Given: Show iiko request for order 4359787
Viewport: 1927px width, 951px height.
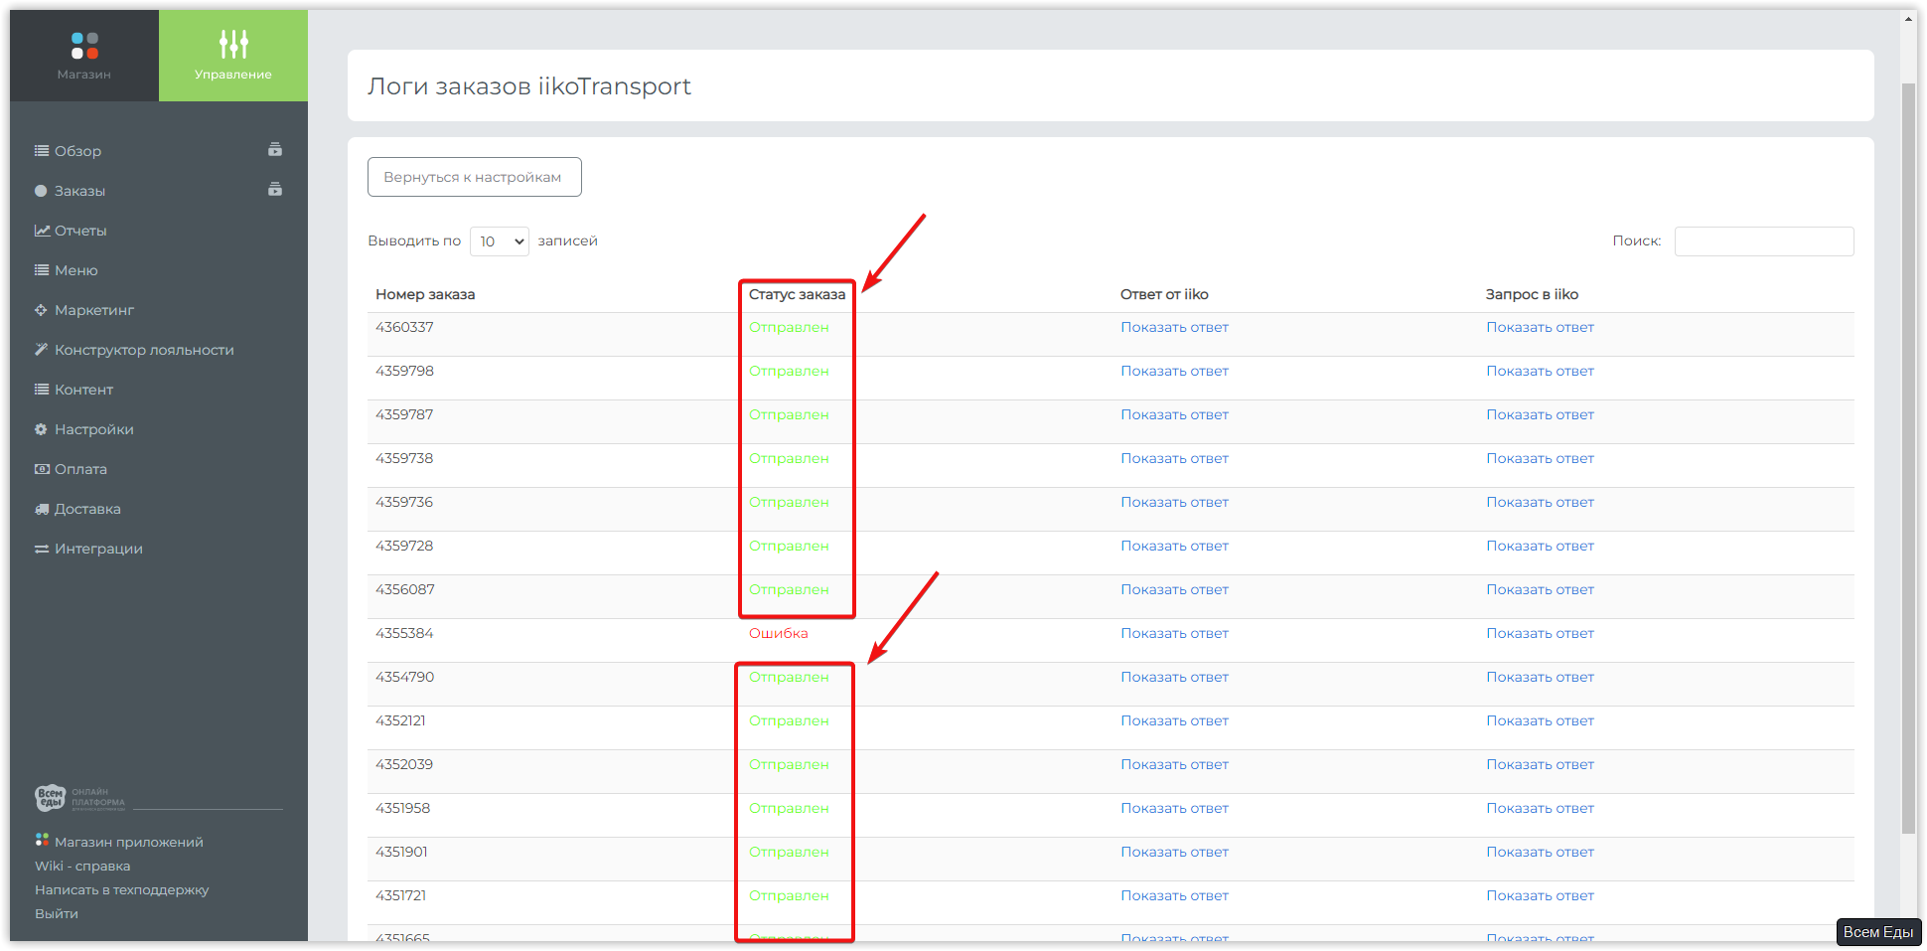Looking at the screenshot, I should pos(1540,414).
